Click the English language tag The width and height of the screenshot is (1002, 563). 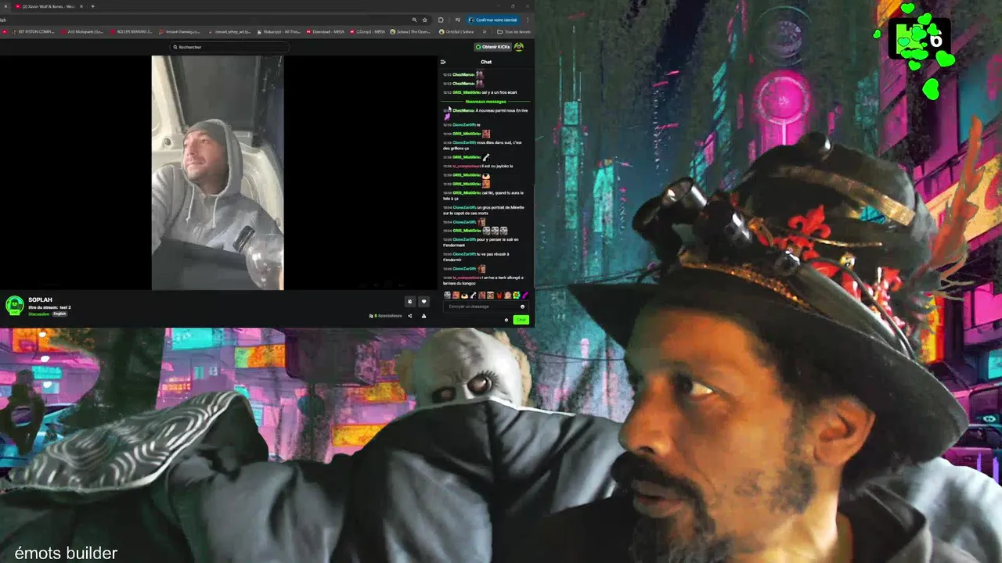59,314
